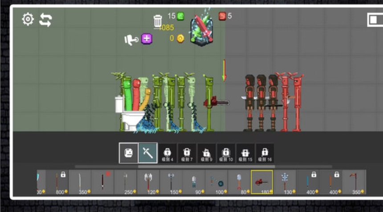
Task: Open the settings gear menu
Action: [x=28, y=19]
